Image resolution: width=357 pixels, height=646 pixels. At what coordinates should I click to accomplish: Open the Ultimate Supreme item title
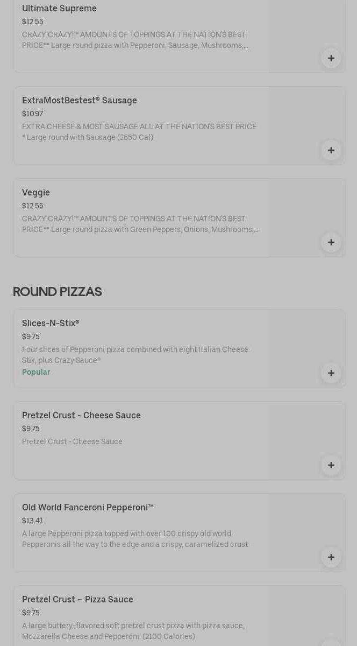59,8
